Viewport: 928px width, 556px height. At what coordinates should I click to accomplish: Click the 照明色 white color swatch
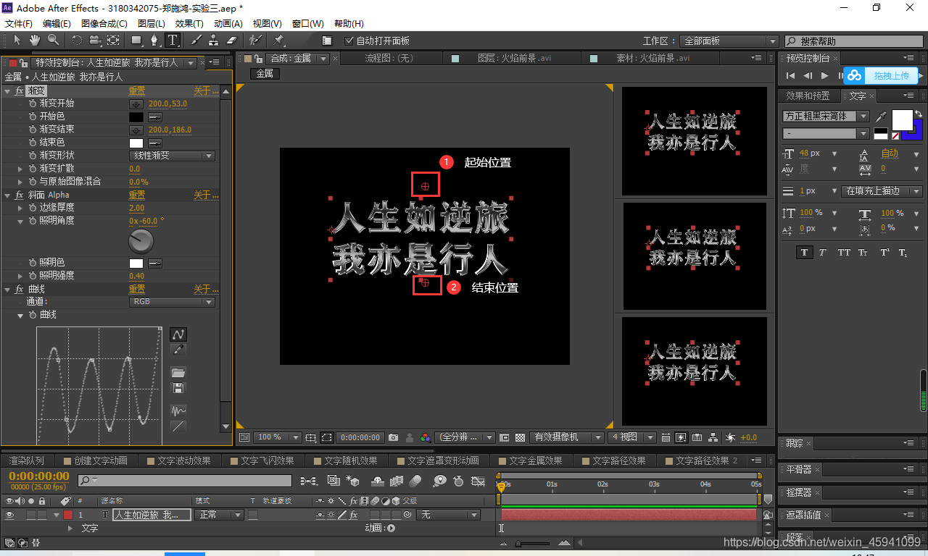135,262
